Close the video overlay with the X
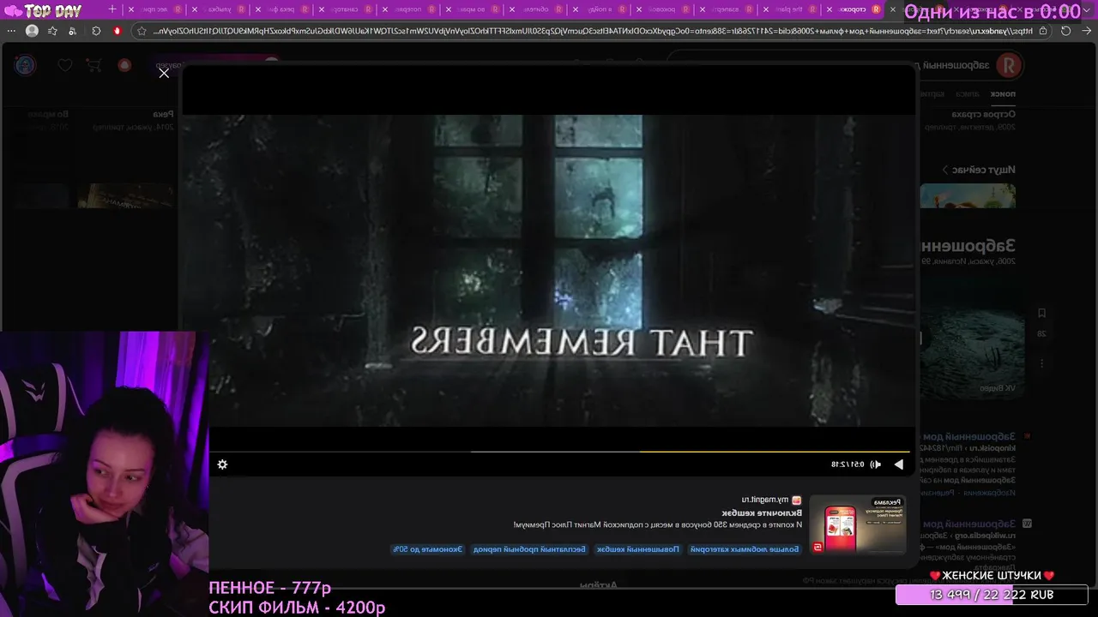 coord(164,73)
